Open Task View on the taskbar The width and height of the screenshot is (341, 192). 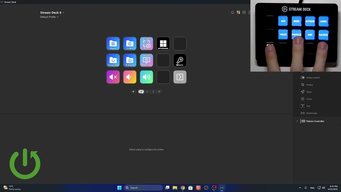[167, 188]
